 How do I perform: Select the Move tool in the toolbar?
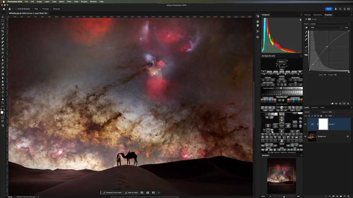click(3, 16)
